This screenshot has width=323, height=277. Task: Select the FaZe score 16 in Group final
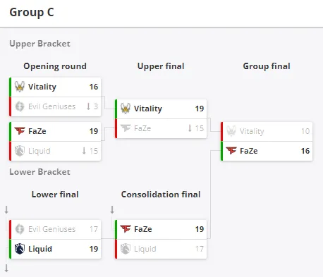pyautogui.click(x=305, y=151)
